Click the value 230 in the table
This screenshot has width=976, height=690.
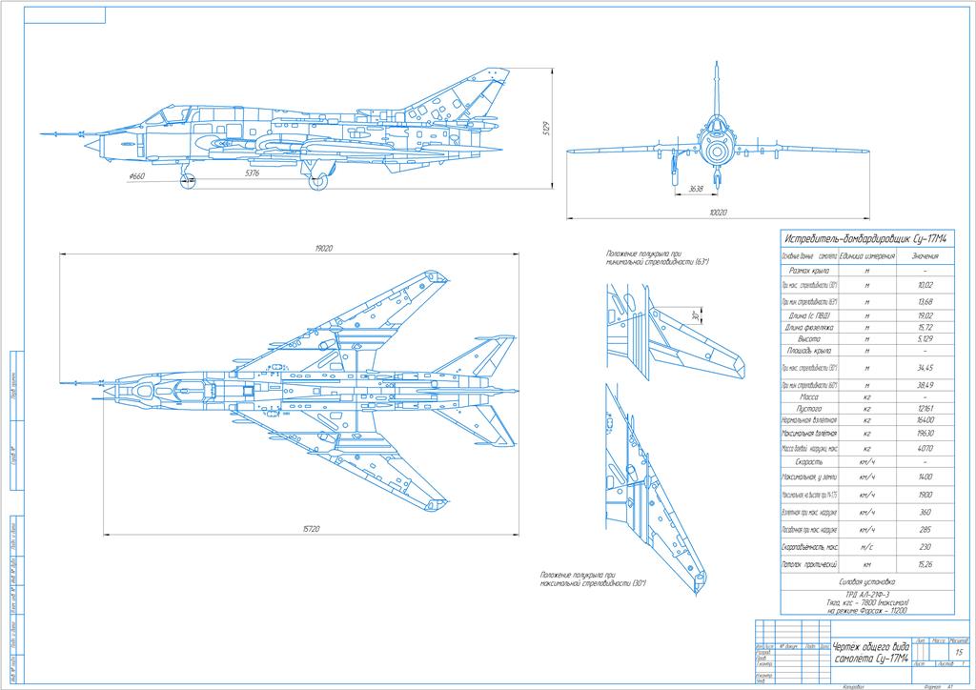(x=925, y=547)
